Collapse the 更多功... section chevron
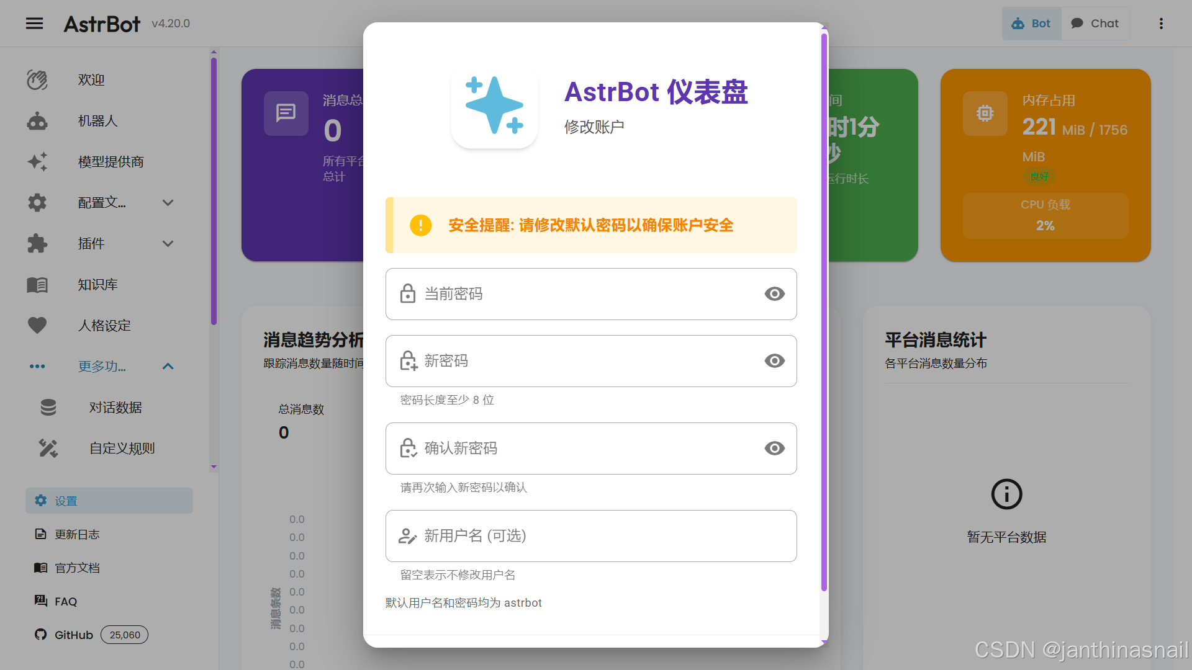This screenshot has height=670, width=1192. coord(168,367)
